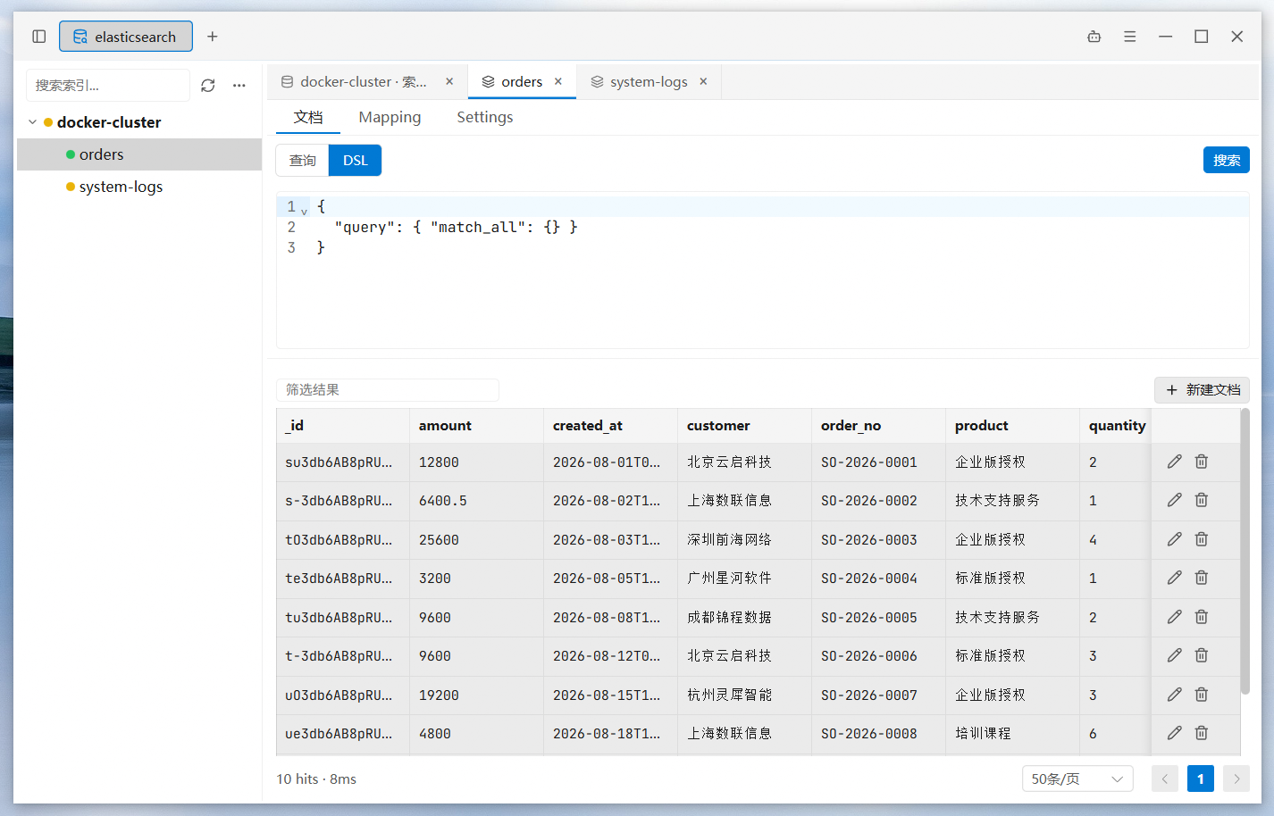This screenshot has height=816, width=1274.
Task: Close the orders tab
Action: coord(558,81)
